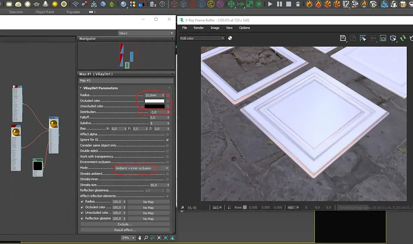This screenshot has width=413, height=244.
Task: Click the region render icon
Action: click(x=383, y=38)
